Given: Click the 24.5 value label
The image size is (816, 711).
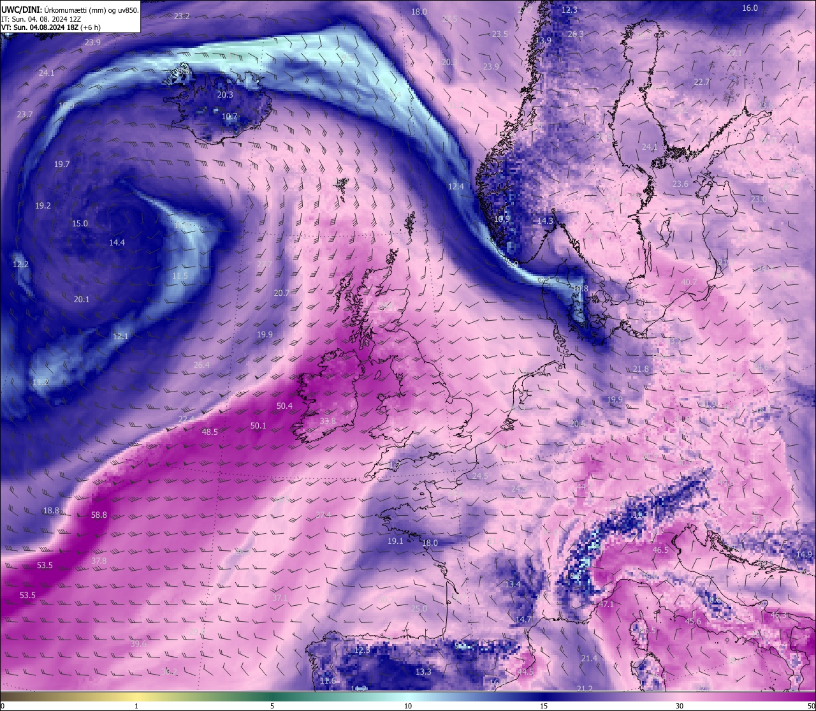Looking at the screenshot, I should 479,476.
